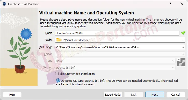Viewport: 188px width, 100px height.
Task: Click the E:\VirtualBox-Machine folder path
Action: point(75,40)
